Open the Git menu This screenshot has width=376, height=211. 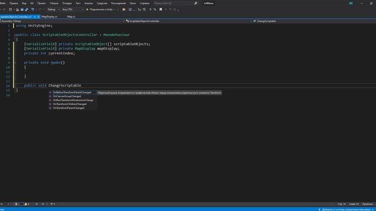point(32,4)
